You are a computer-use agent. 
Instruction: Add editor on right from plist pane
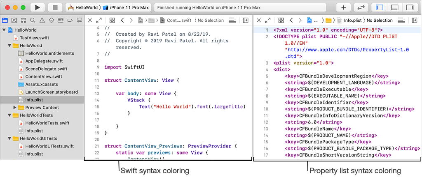415,20
